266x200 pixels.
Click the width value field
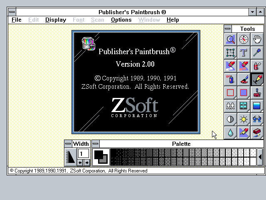pyautogui.click(x=84, y=154)
